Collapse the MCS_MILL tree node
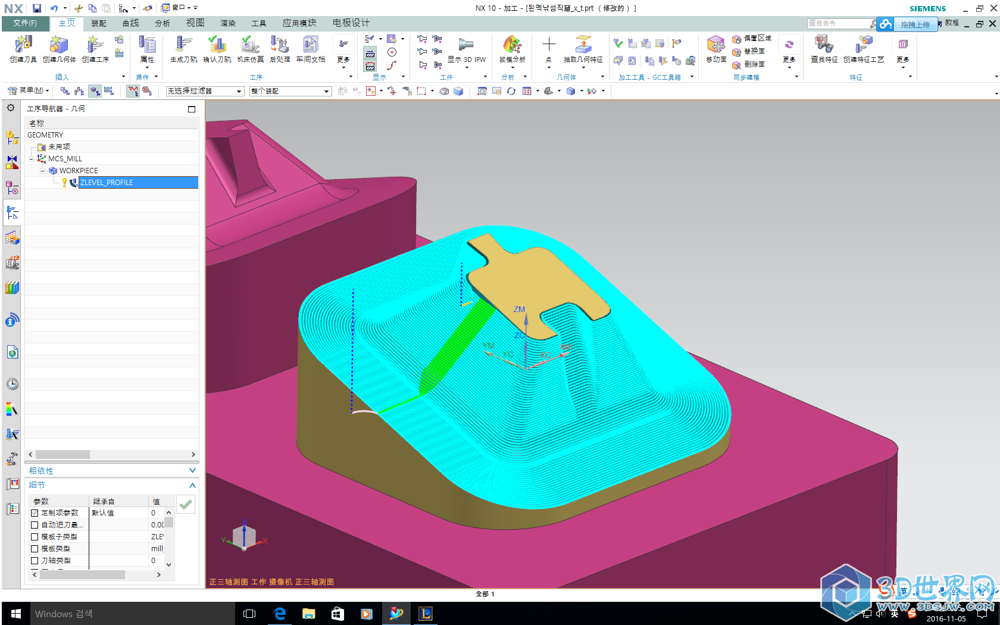 click(32, 159)
